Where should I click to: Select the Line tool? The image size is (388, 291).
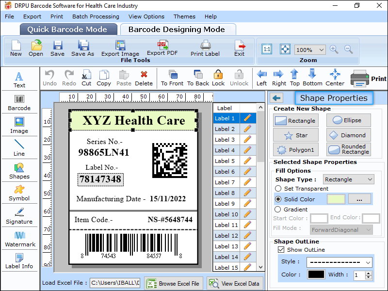pyautogui.click(x=19, y=148)
